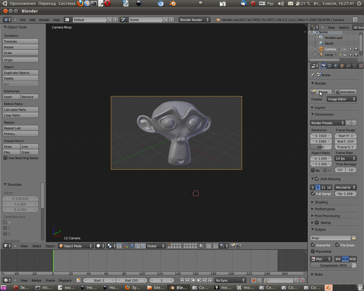Enable the Stamp panel checkbox
Screen dimensions: 364x291
[x=317, y=223]
